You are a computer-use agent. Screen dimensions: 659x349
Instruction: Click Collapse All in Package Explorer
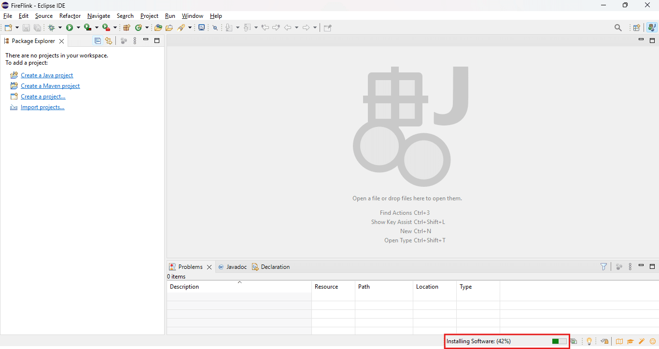[x=98, y=41]
